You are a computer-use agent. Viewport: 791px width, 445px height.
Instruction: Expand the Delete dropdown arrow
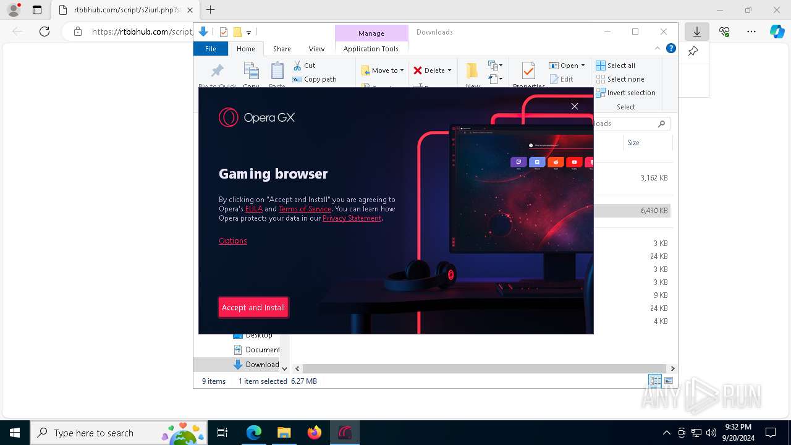449,70
